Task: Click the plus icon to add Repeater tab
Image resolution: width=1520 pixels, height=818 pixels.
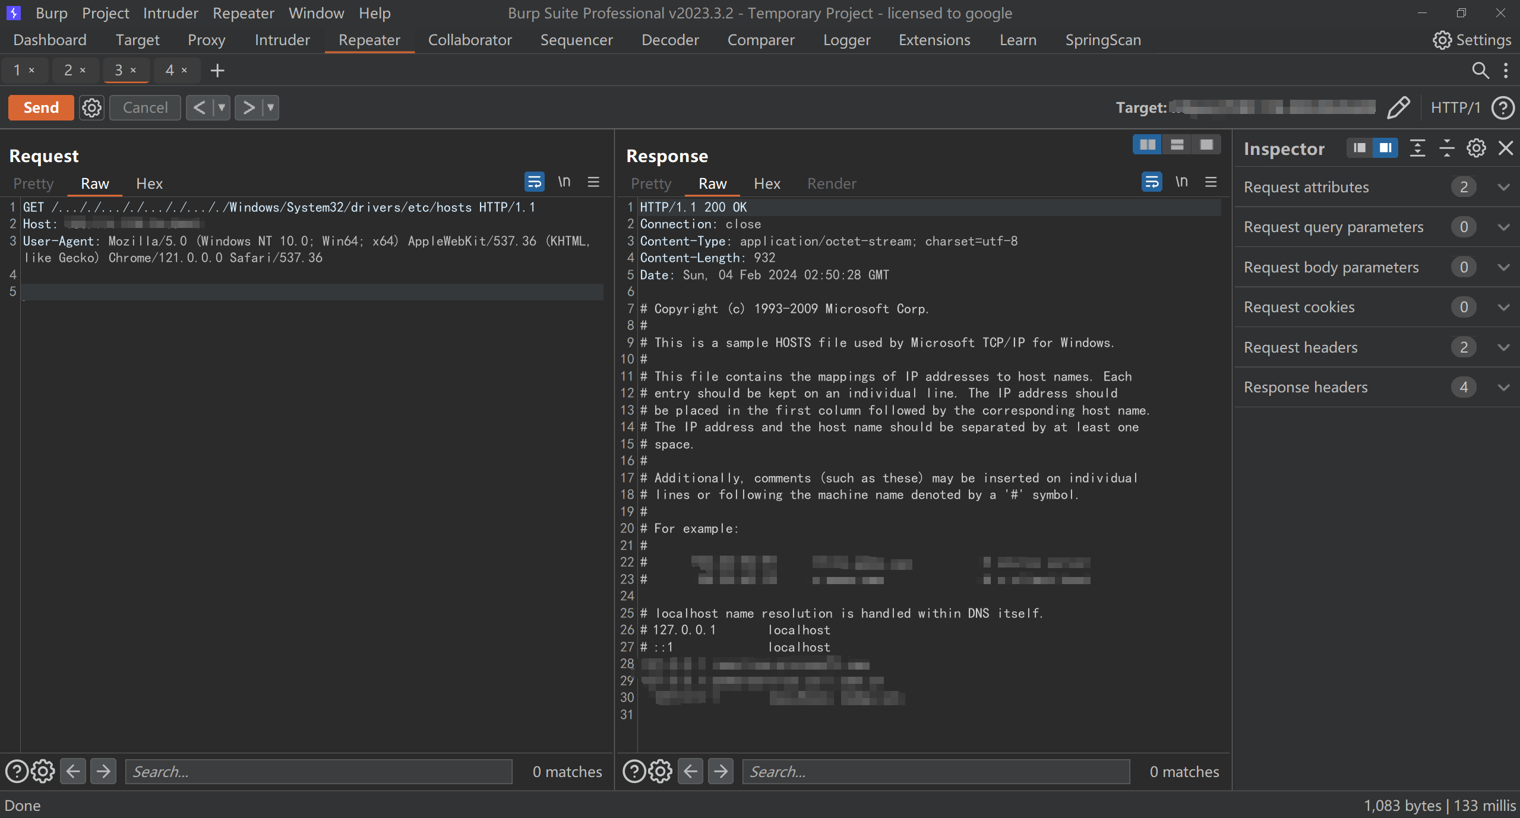Action: 217,71
